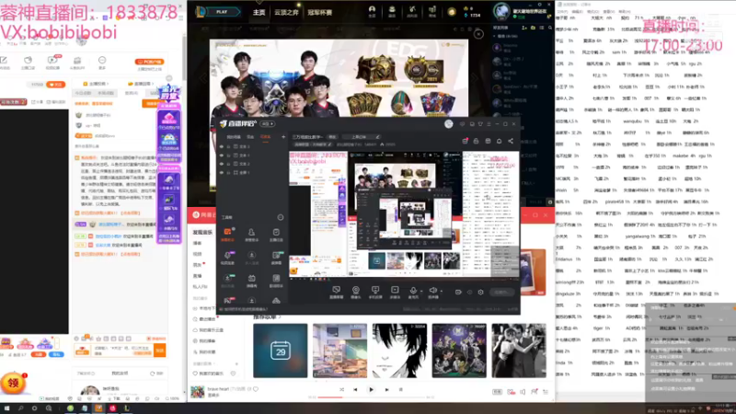Screen dimensions: 736x414
Task: Play the current song in NetEase Music
Action: (x=371, y=389)
